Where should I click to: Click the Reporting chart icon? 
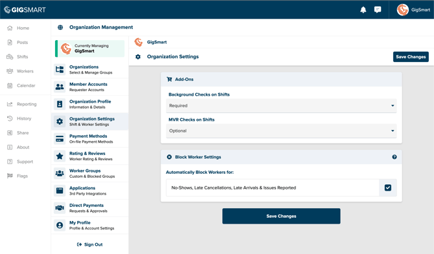click(x=10, y=104)
